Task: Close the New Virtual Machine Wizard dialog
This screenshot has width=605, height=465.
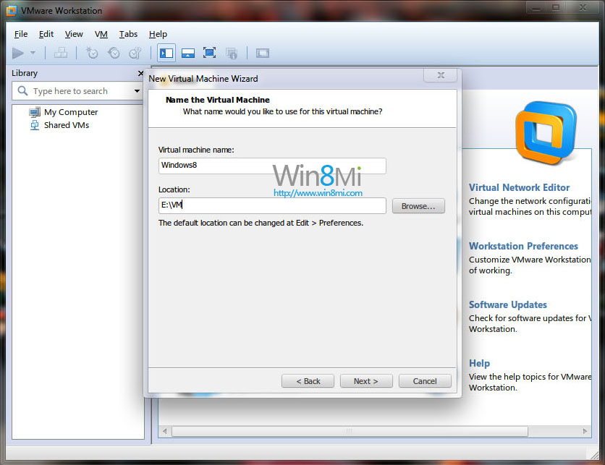Action: click(x=441, y=75)
